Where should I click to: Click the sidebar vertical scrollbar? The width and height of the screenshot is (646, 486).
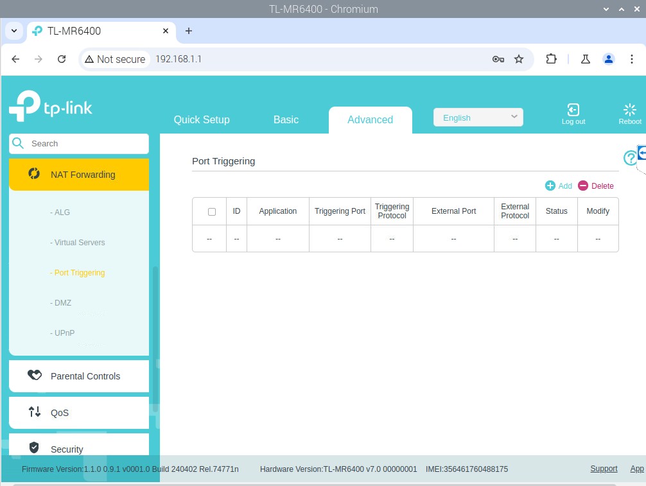155,334
